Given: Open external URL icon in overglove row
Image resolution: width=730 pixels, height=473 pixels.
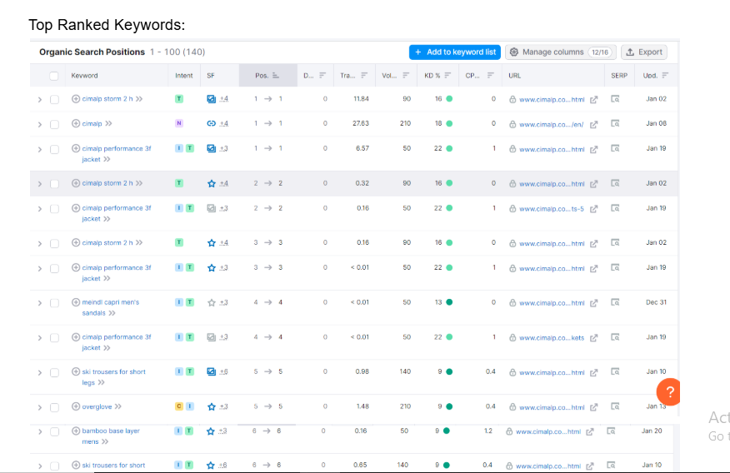Looking at the screenshot, I should pos(593,407).
